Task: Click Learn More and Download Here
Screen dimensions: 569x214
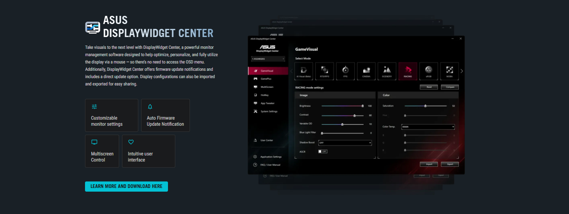Action: [126, 186]
